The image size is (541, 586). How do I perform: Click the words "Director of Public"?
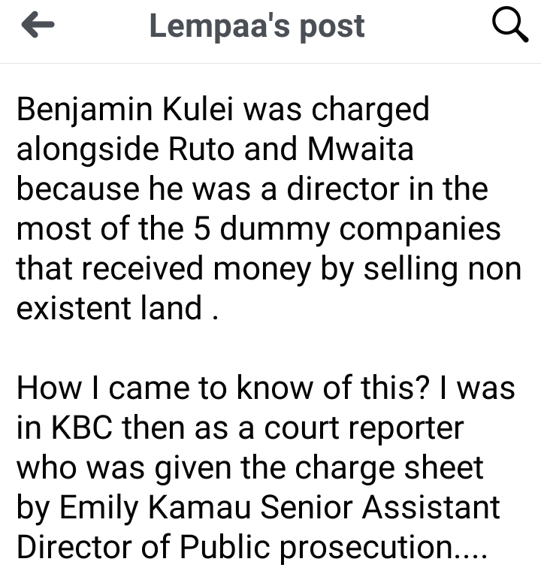click(x=144, y=547)
